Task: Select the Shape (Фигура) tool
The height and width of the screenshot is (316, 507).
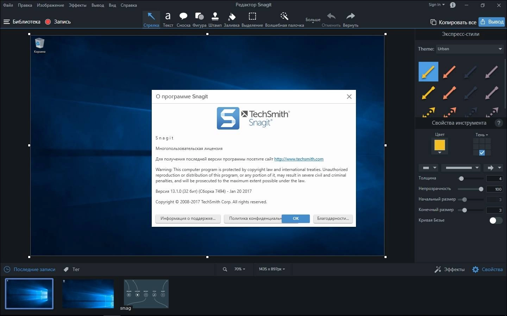Action: (199, 19)
